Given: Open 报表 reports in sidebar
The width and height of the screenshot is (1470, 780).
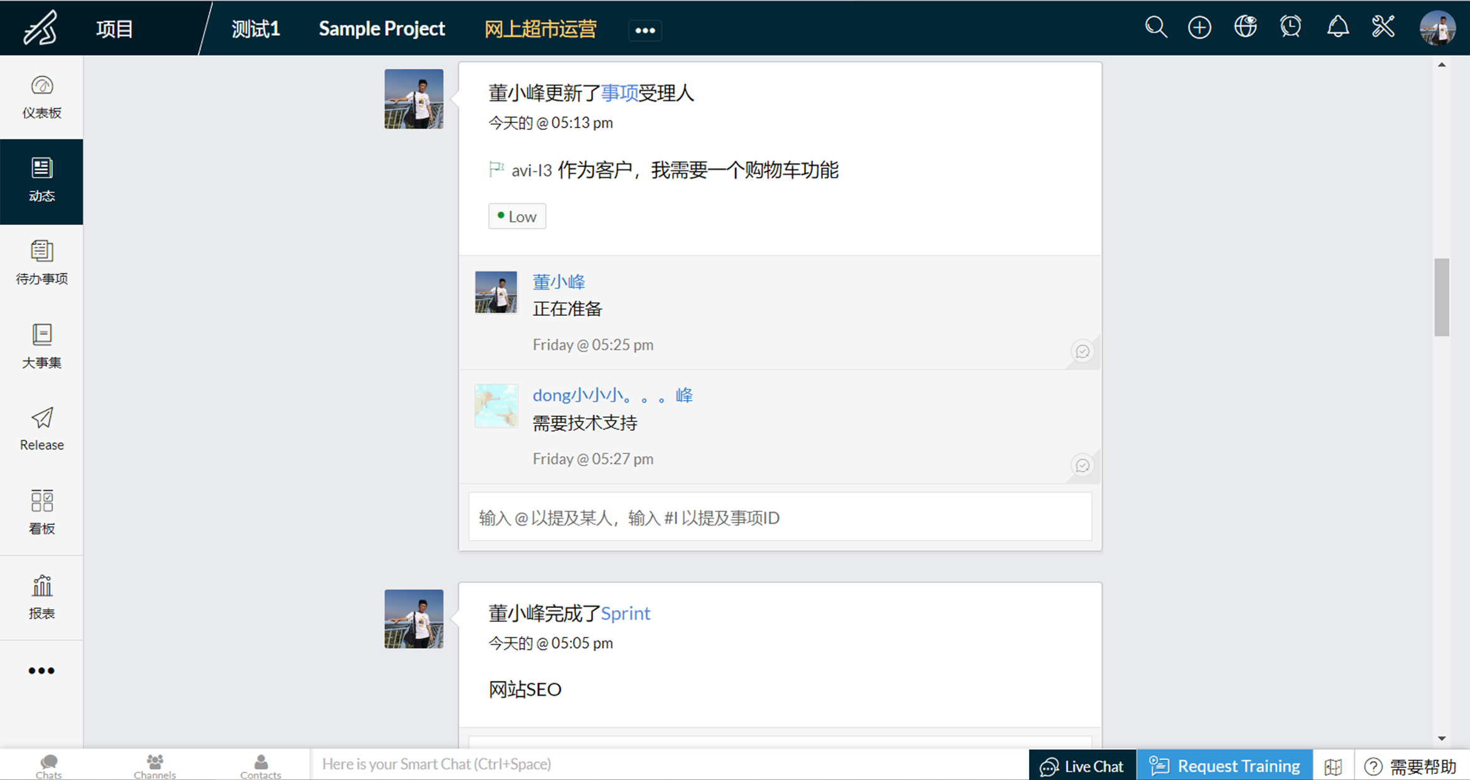Looking at the screenshot, I should (41, 597).
